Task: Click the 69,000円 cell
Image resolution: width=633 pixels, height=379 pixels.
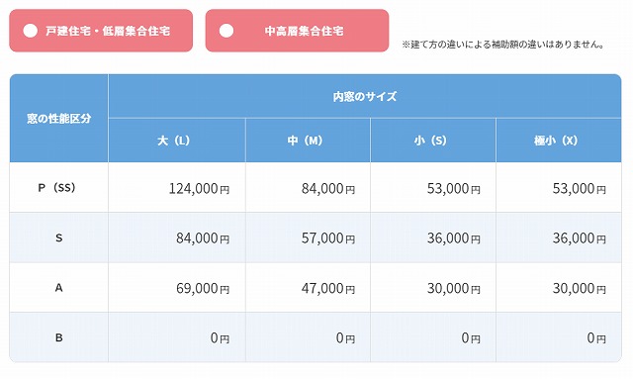Action: 177,288
